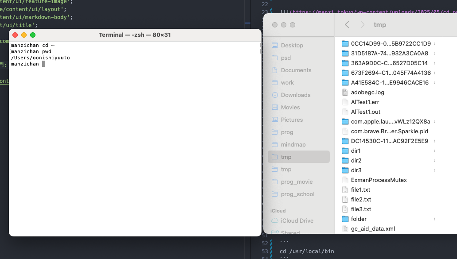Click the dir1 folder icon in Finder list
457x259 pixels.
click(x=345, y=151)
